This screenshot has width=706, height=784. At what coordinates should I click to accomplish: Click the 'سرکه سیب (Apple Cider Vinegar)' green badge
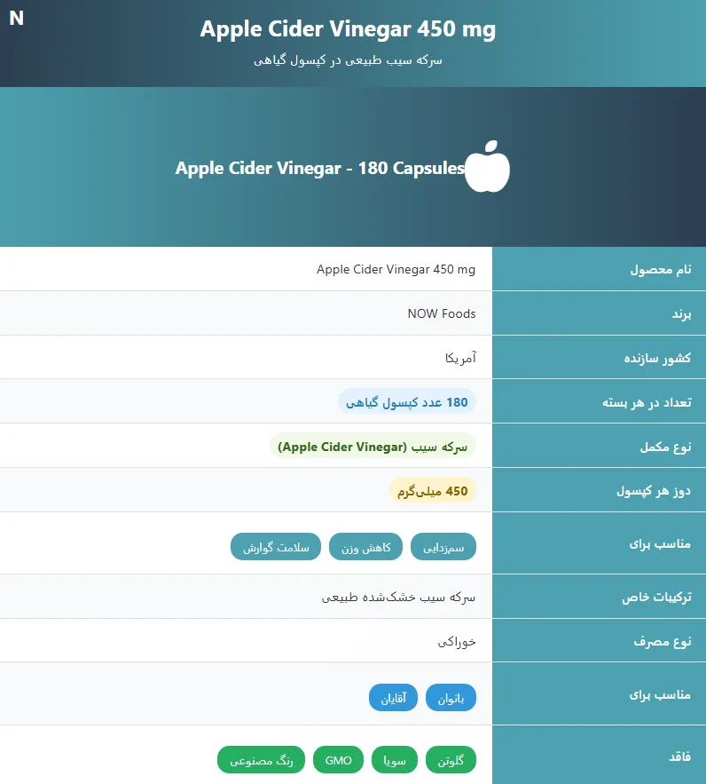click(x=373, y=446)
